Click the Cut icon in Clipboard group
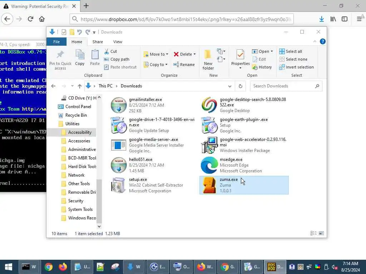Image resolution: width=366 pixels, height=274 pixels. pyautogui.click(x=107, y=51)
